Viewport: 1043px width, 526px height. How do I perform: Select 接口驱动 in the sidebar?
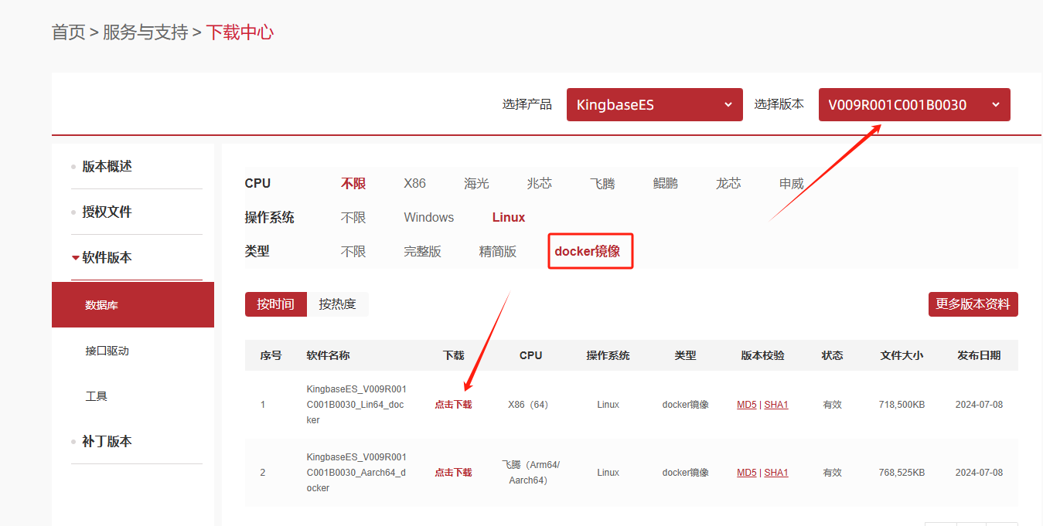pyautogui.click(x=107, y=351)
